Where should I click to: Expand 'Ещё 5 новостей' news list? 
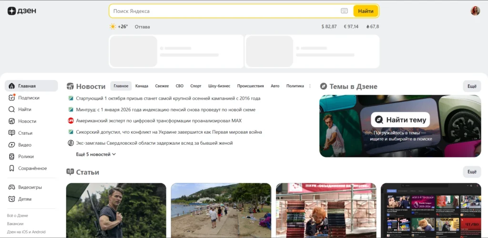point(96,154)
